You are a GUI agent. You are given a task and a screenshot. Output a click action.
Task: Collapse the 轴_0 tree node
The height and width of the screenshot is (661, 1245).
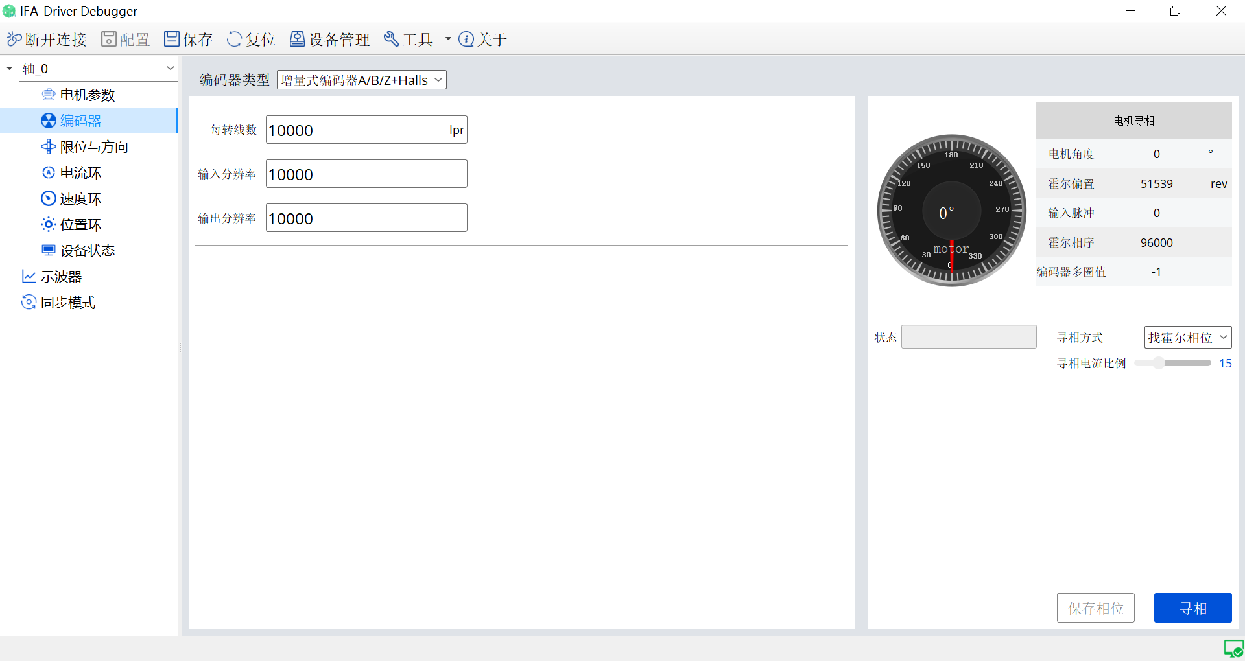click(x=10, y=69)
